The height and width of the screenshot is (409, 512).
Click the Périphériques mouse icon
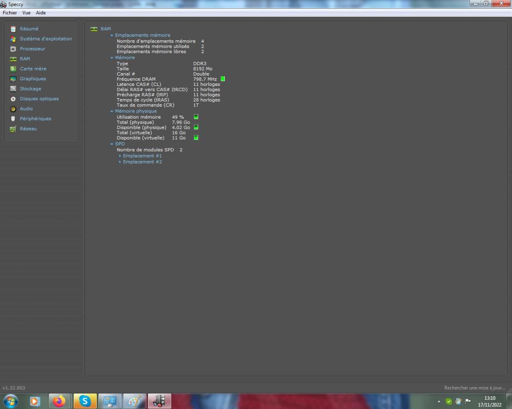[x=13, y=119]
